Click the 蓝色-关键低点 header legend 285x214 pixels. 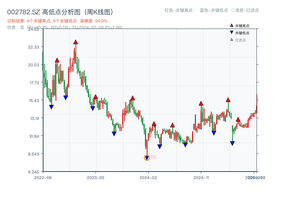(x=214, y=10)
